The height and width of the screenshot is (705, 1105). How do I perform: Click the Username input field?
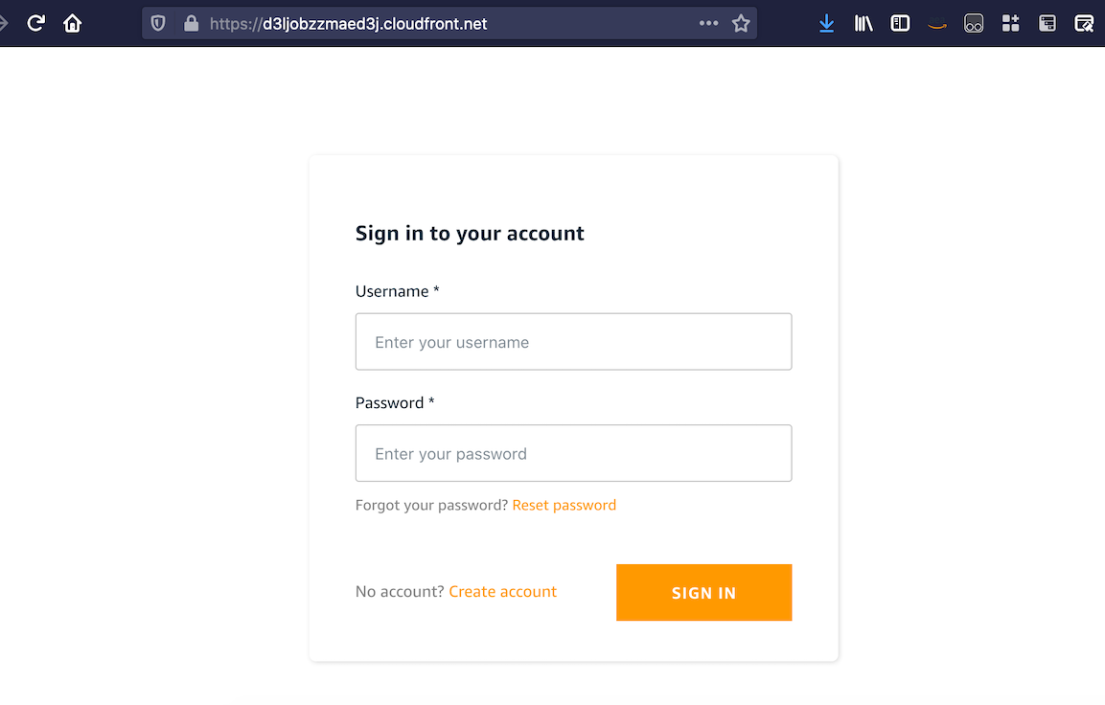pyautogui.click(x=573, y=342)
